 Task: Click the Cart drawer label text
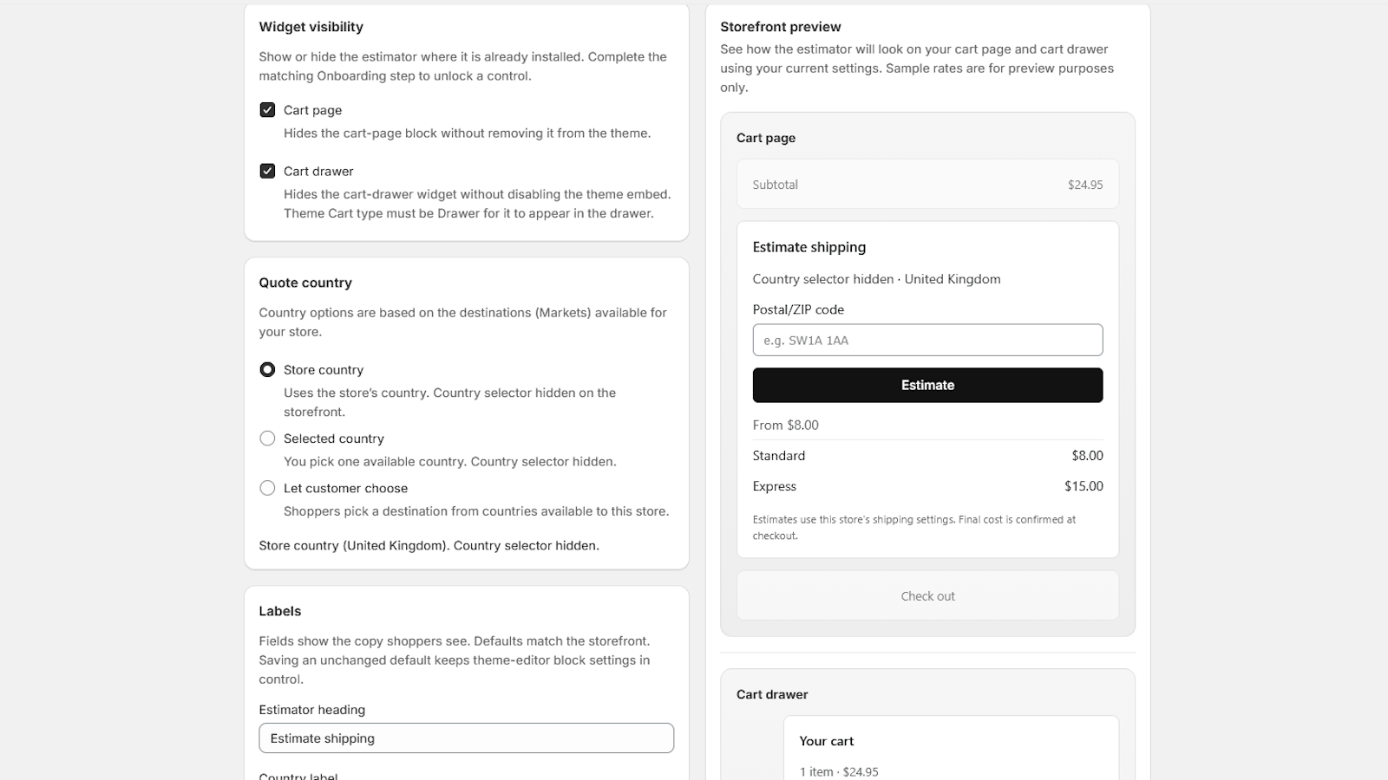point(318,172)
